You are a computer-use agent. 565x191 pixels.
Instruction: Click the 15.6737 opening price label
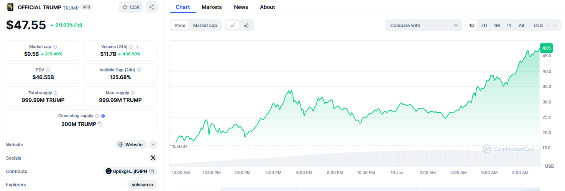179,146
